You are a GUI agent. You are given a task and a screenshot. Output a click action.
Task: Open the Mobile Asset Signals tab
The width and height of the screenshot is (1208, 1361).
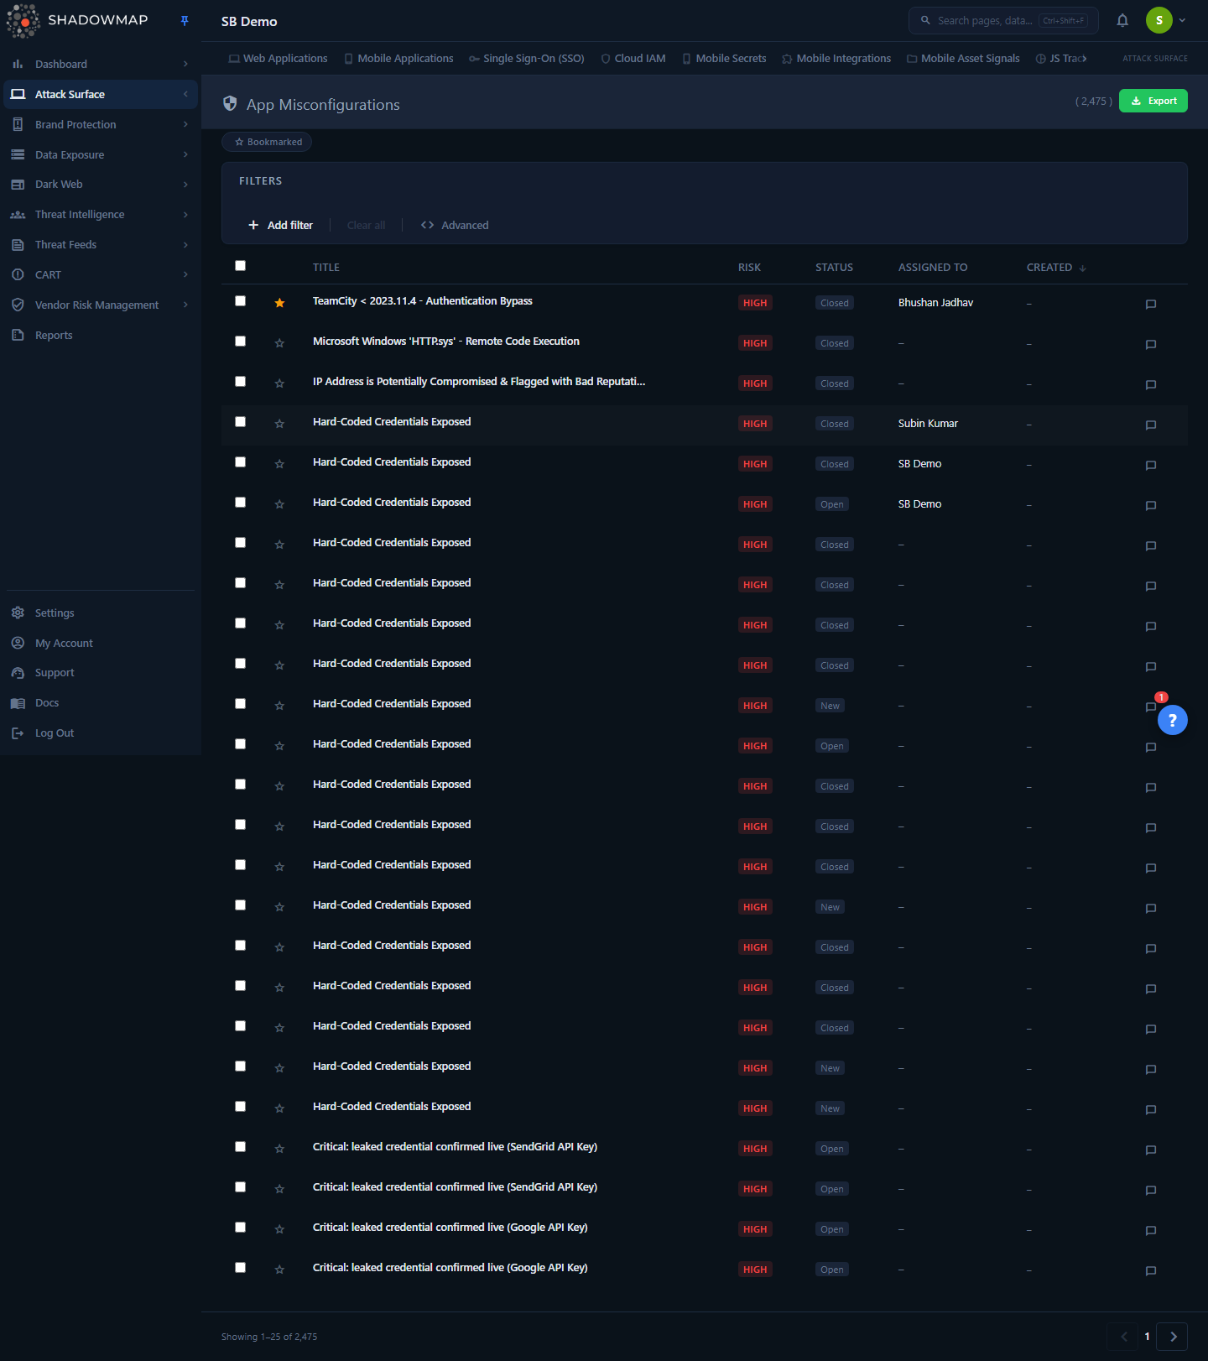pos(963,59)
